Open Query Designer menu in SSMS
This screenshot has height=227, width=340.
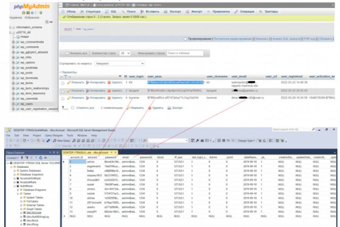(x=54, y=135)
